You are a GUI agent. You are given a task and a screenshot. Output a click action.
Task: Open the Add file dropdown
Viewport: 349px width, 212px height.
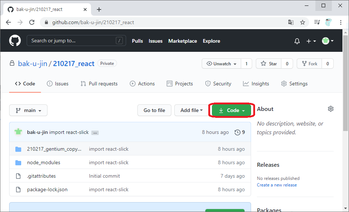[191, 110]
